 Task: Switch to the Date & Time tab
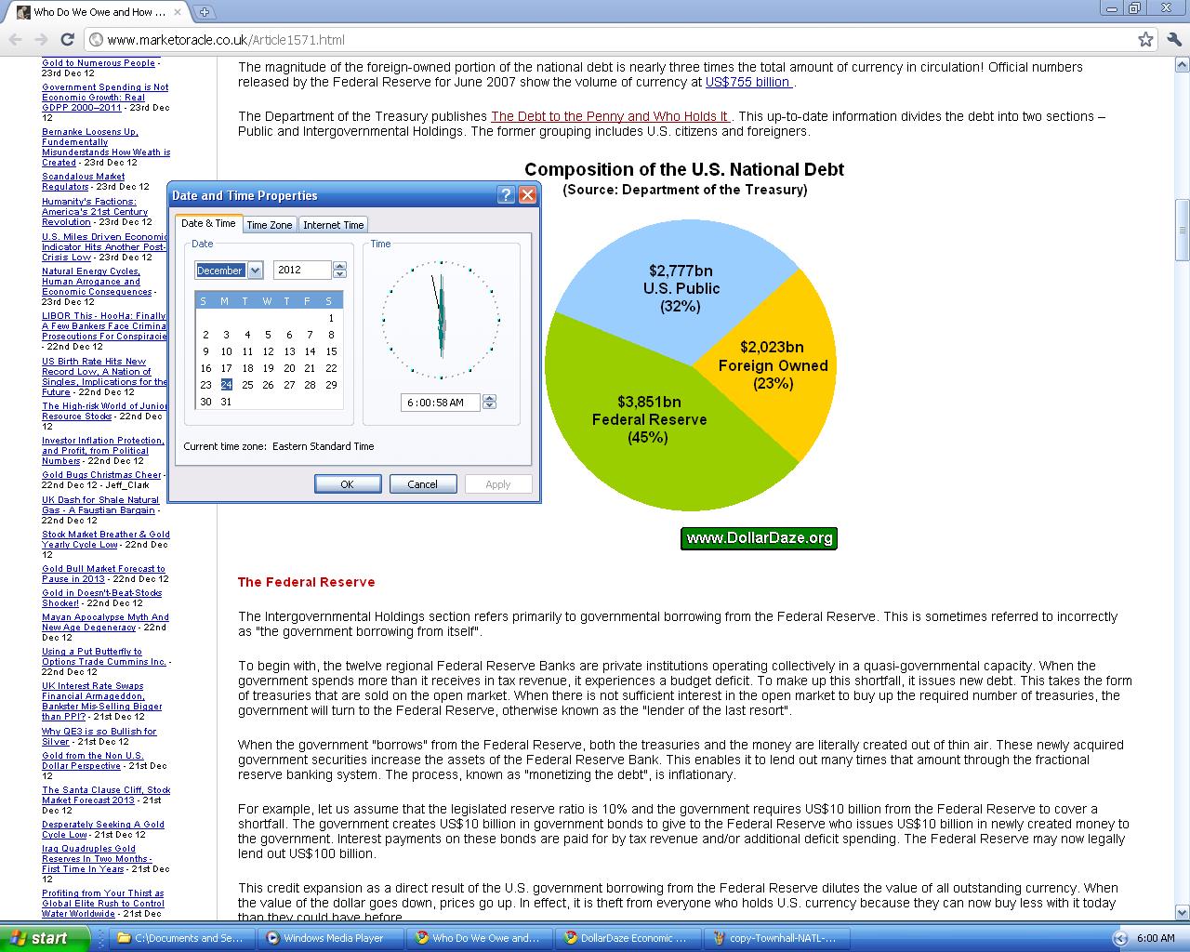[208, 223]
